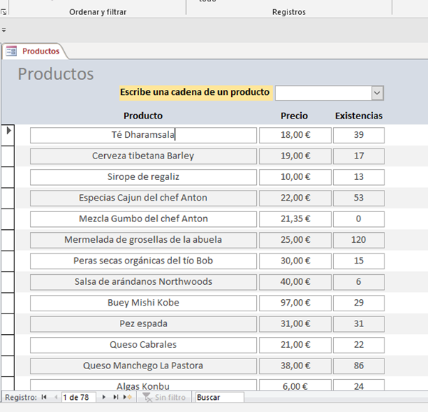Select the stock value 120 field
This screenshot has height=412, width=428.
coord(358,240)
